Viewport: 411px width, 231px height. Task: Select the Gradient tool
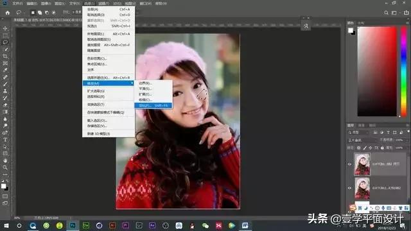[5, 112]
